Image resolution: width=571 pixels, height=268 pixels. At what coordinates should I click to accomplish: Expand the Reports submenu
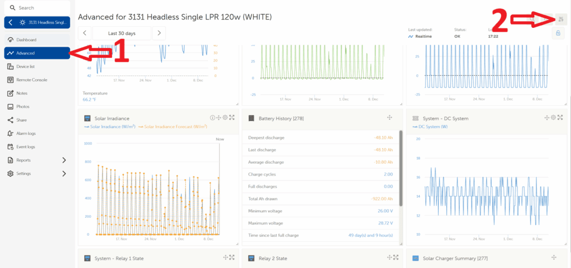63,160
